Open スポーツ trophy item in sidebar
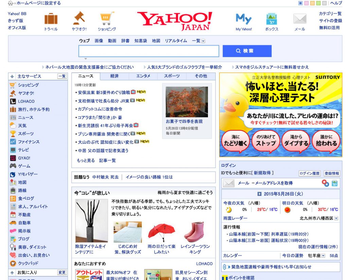The height and width of the screenshot is (280, 348). click(26, 134)
